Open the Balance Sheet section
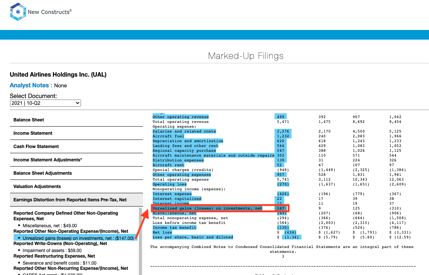This screenshot has width=429, height=275. pyautogui.click(x=76, y=120)
